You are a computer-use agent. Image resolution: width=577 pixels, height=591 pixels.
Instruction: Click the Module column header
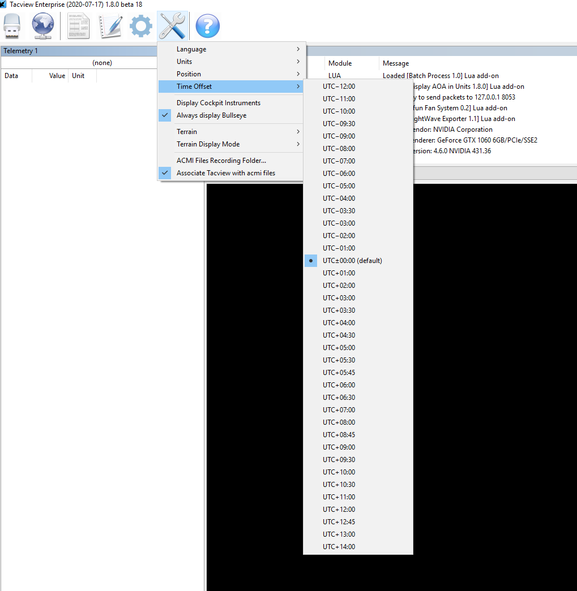[351, 63]
